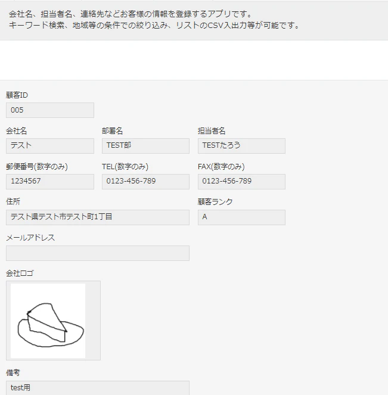The height and width of the screenshot is (395, 388).
Task: Click the description line starting 会社名、担当者名
Action: click(x=131, y=14)
